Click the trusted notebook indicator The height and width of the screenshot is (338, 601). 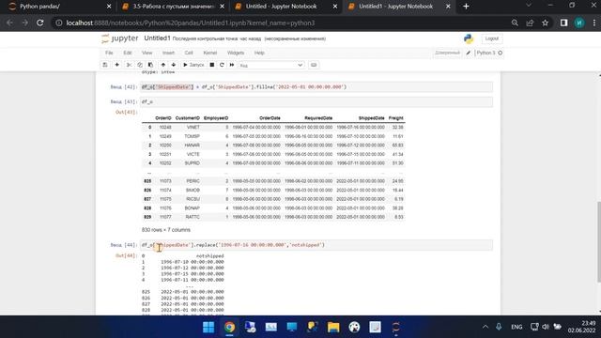[447, 53]
